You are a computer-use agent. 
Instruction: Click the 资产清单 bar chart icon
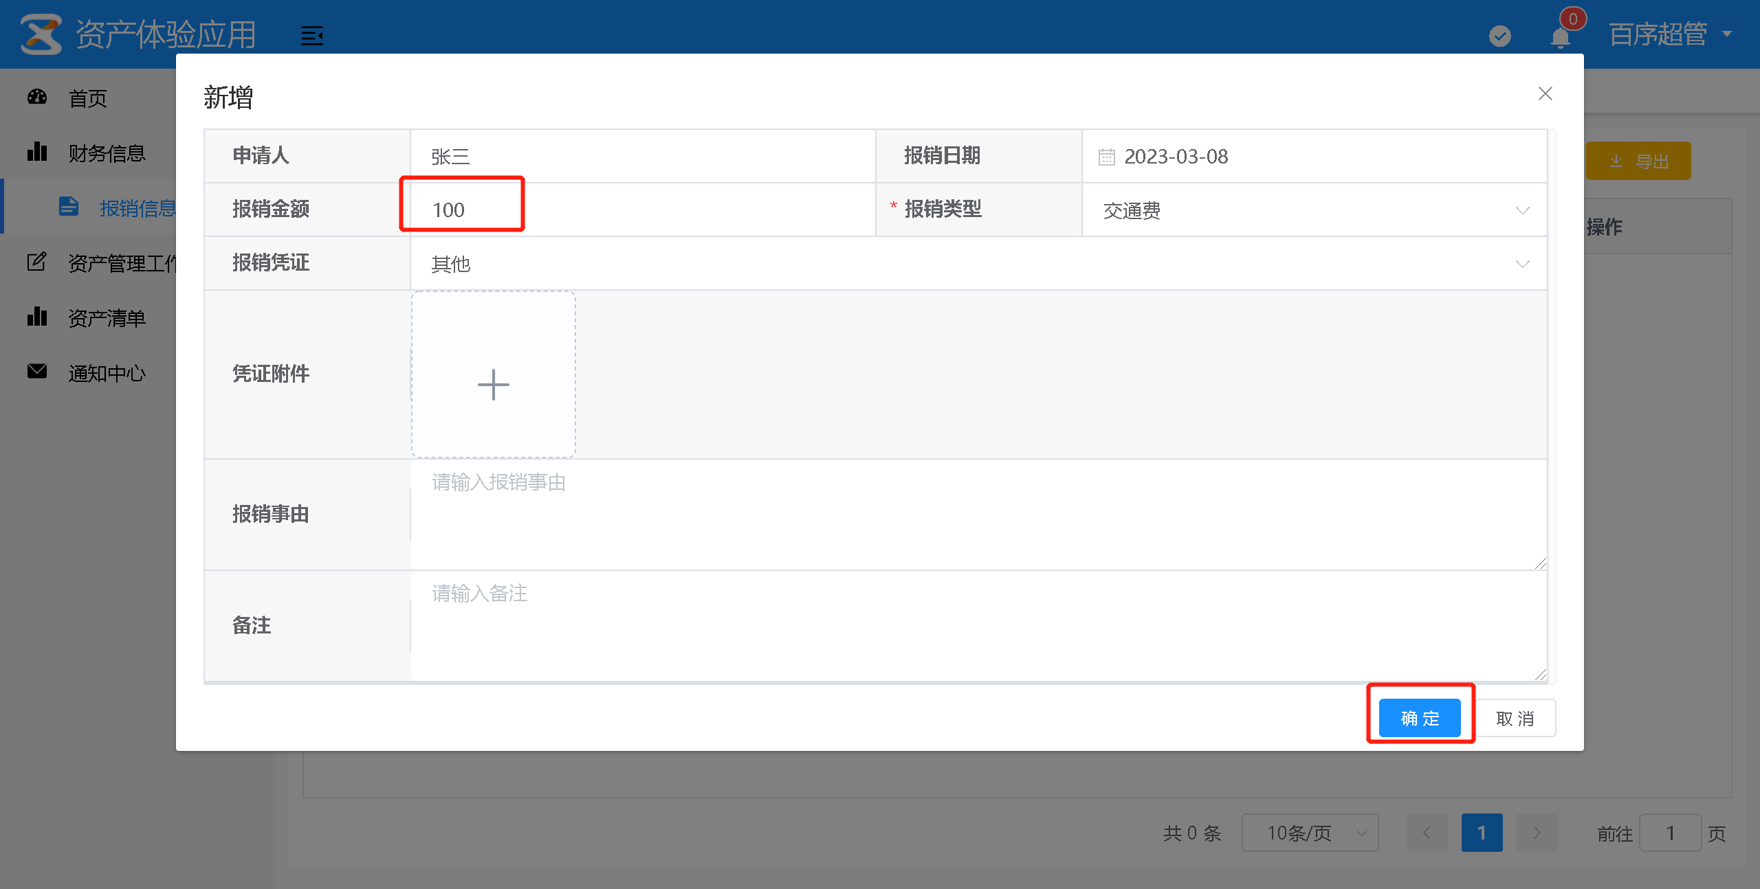tap(37, 317)
